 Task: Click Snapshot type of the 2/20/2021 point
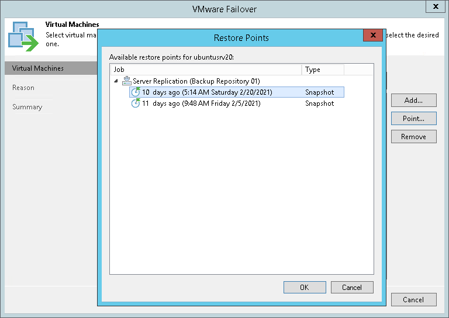320,92
